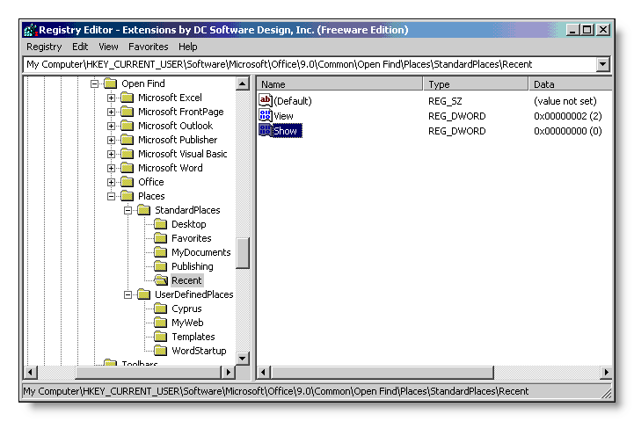Click the Microsoft Outlook folder icon

click(x=127, y=126)
